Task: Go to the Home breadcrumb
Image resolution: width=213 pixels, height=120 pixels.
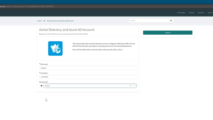Action: [x=39, y=21]
